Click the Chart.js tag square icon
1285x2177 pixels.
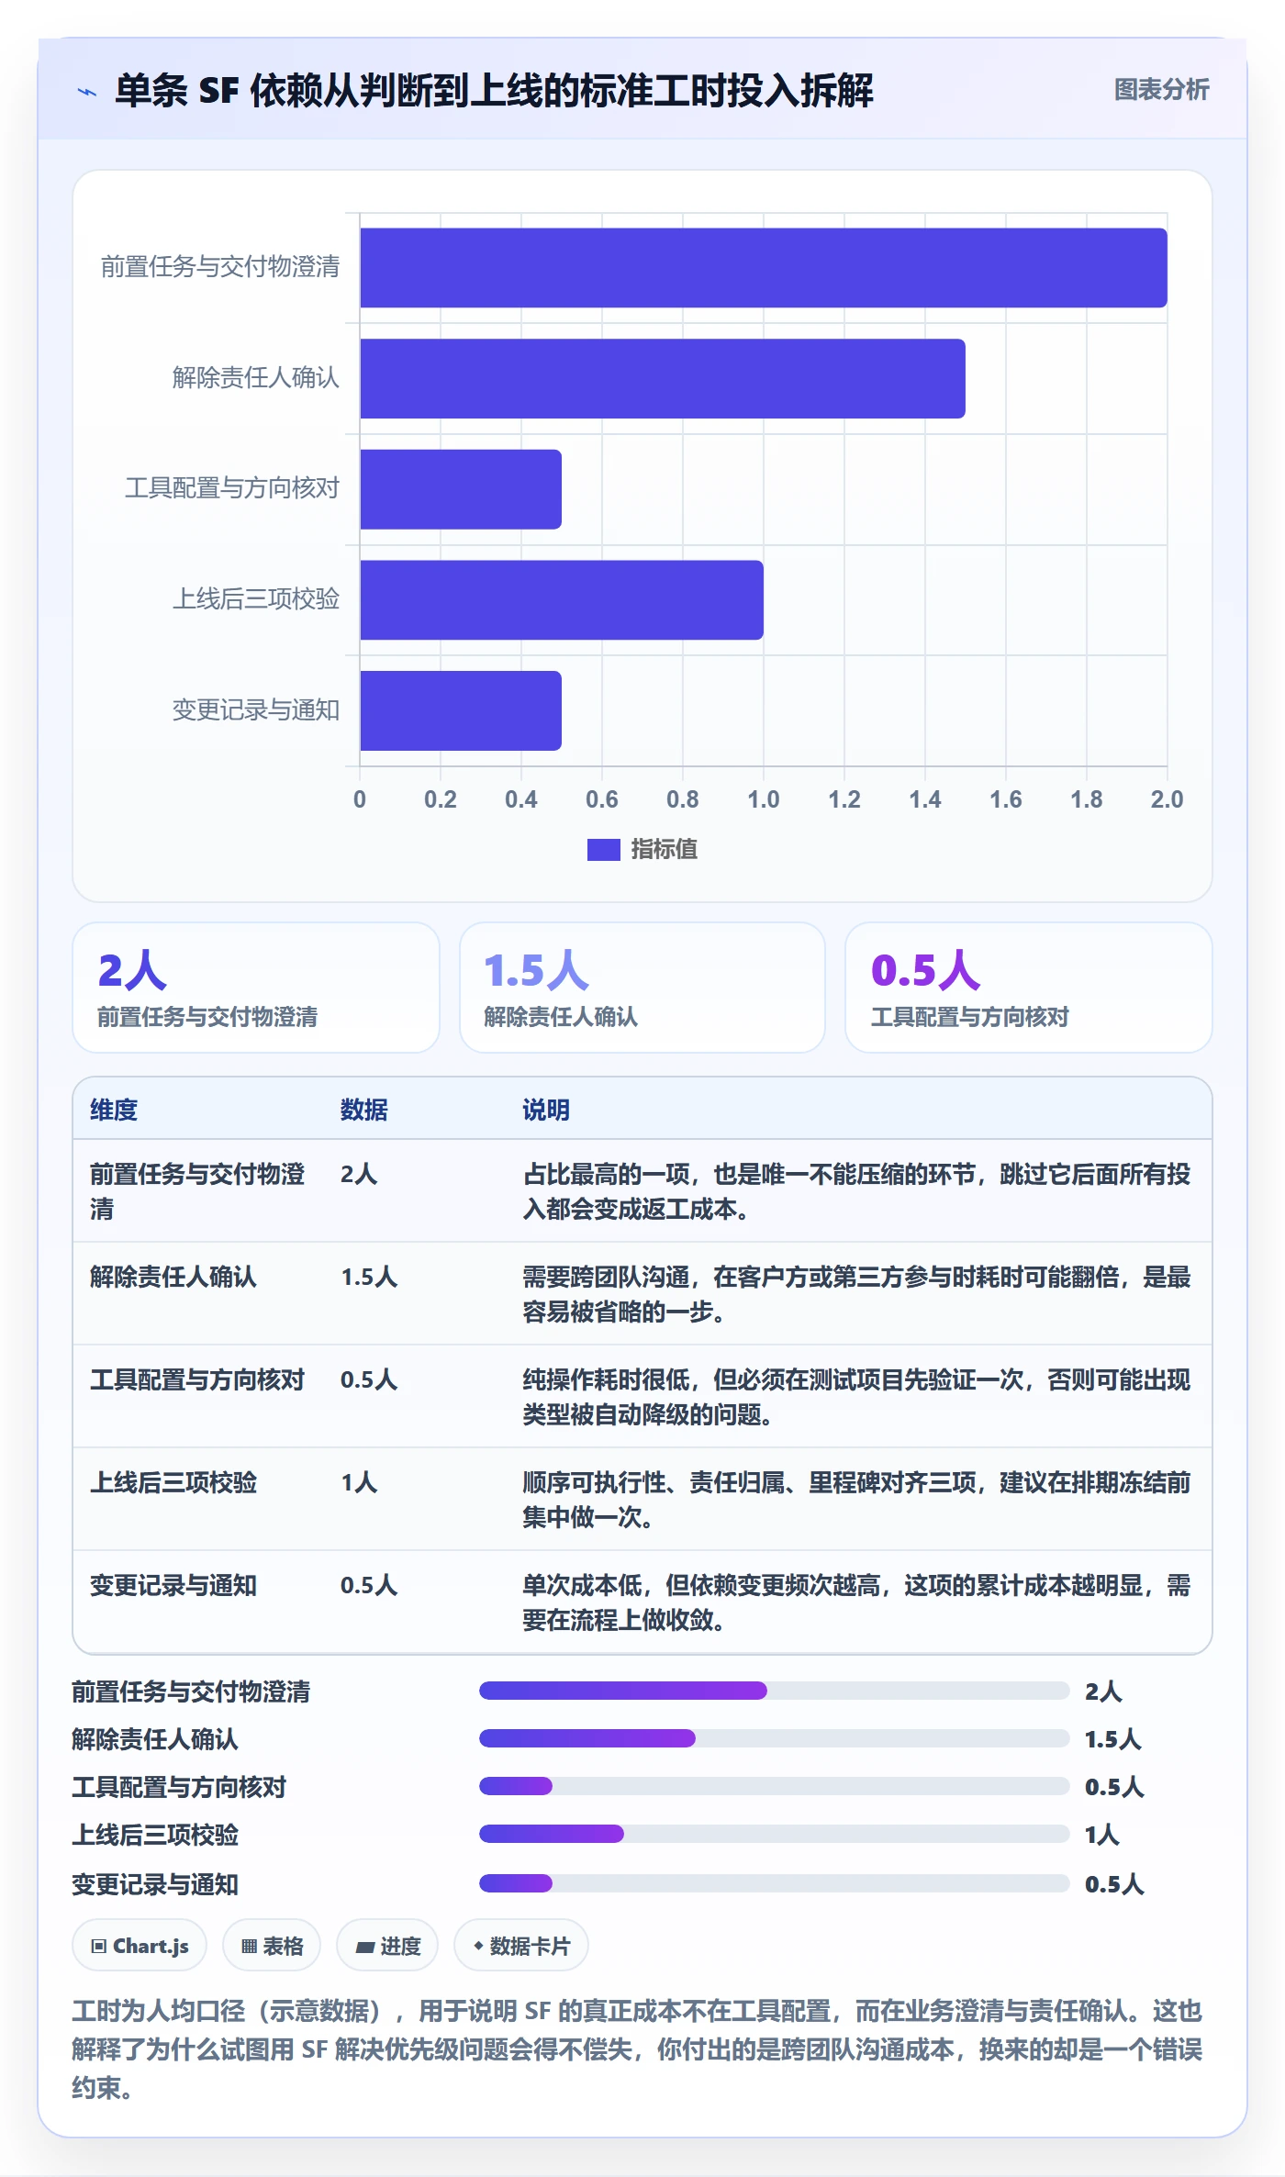coord(99,1947)
